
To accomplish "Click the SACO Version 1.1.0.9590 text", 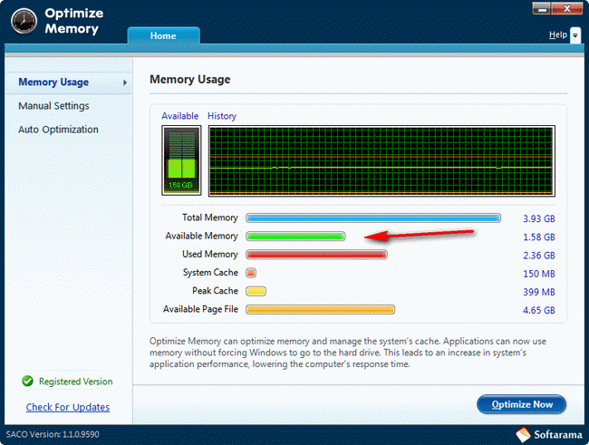I will coord(53,434).
